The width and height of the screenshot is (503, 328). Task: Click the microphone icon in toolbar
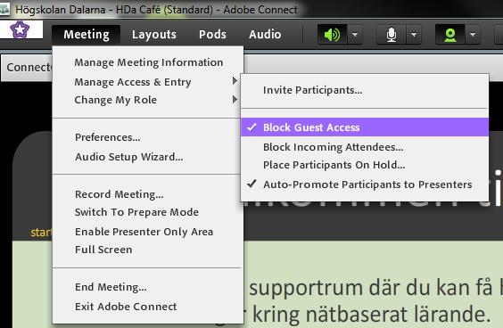tap(392, 34)
